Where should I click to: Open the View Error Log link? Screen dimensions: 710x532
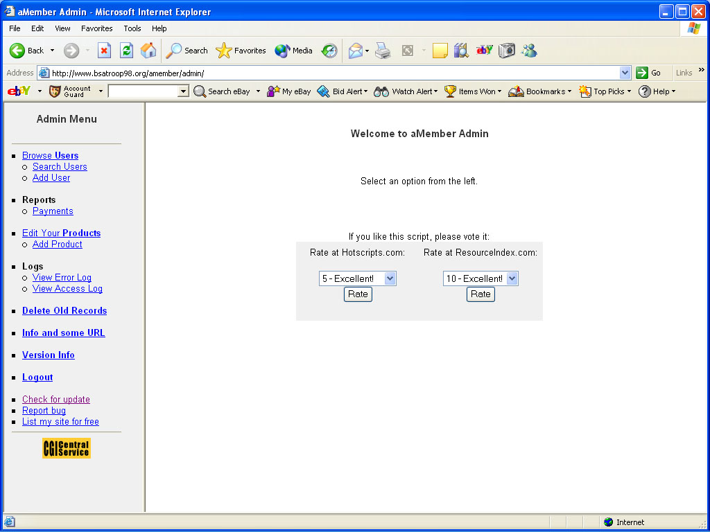[x=62, y=278]
